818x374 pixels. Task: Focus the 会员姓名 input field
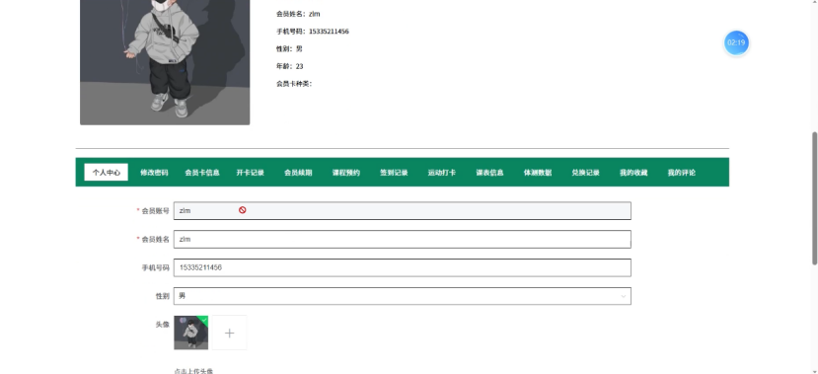[403, 239]
